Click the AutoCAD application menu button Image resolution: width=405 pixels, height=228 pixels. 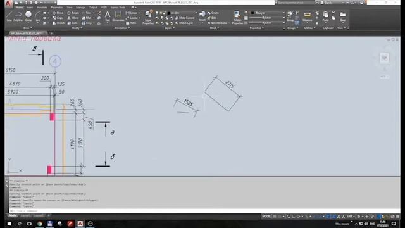pos(8,3)
